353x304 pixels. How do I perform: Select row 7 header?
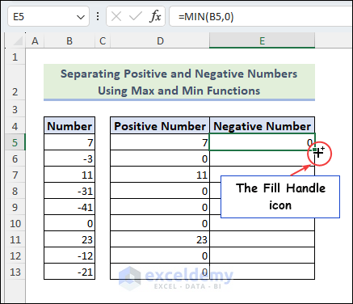point(15,175)
